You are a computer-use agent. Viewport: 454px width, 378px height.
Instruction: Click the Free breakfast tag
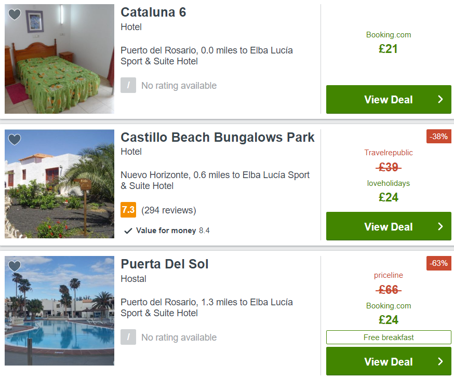click(389, 337)
